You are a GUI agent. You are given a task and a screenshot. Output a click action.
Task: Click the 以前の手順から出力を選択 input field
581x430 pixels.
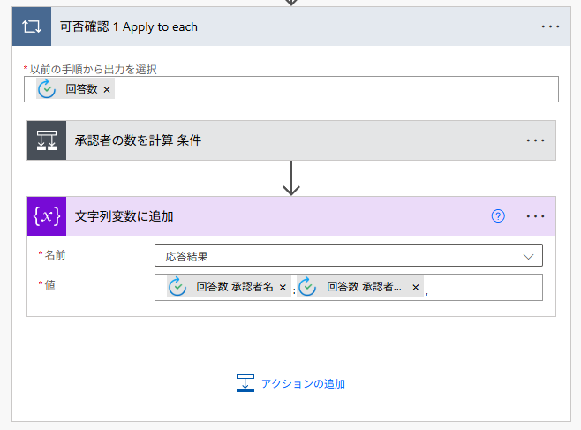pos(291,89)
